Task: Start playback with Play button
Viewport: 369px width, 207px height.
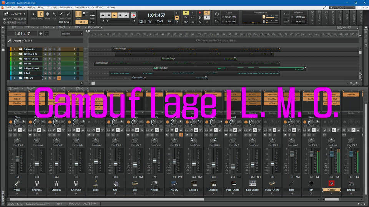Action: click(115, 15)
